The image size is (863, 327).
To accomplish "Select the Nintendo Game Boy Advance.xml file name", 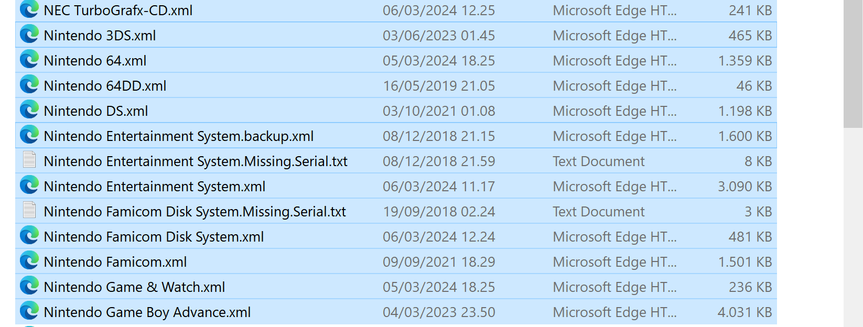I will 147,312.
